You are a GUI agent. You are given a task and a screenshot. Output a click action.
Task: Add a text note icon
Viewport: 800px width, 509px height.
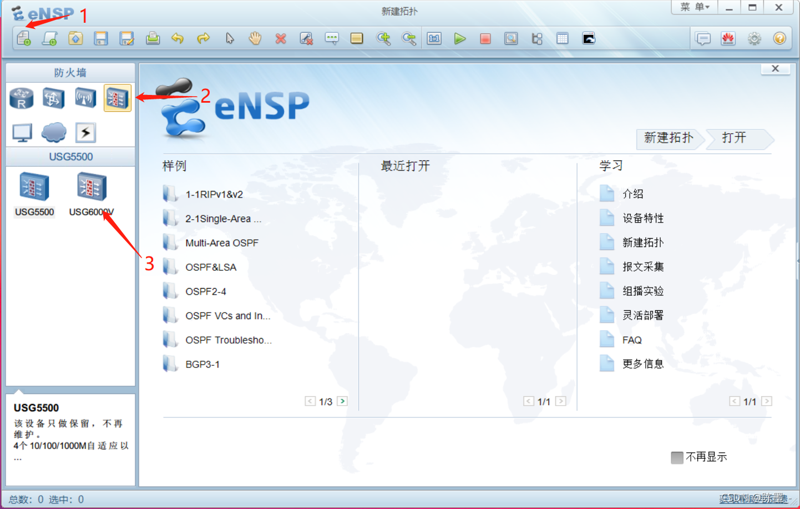(x=332, y=38)
